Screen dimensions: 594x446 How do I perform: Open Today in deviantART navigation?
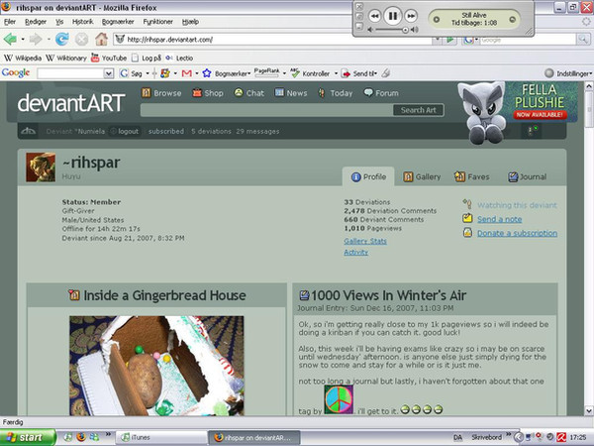tap(336, 93)
